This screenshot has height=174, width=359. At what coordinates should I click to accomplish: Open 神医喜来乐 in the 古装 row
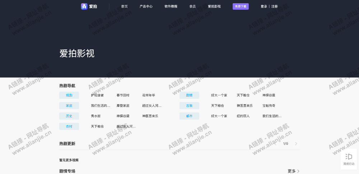pyautogui.click(x=245, y=106)
